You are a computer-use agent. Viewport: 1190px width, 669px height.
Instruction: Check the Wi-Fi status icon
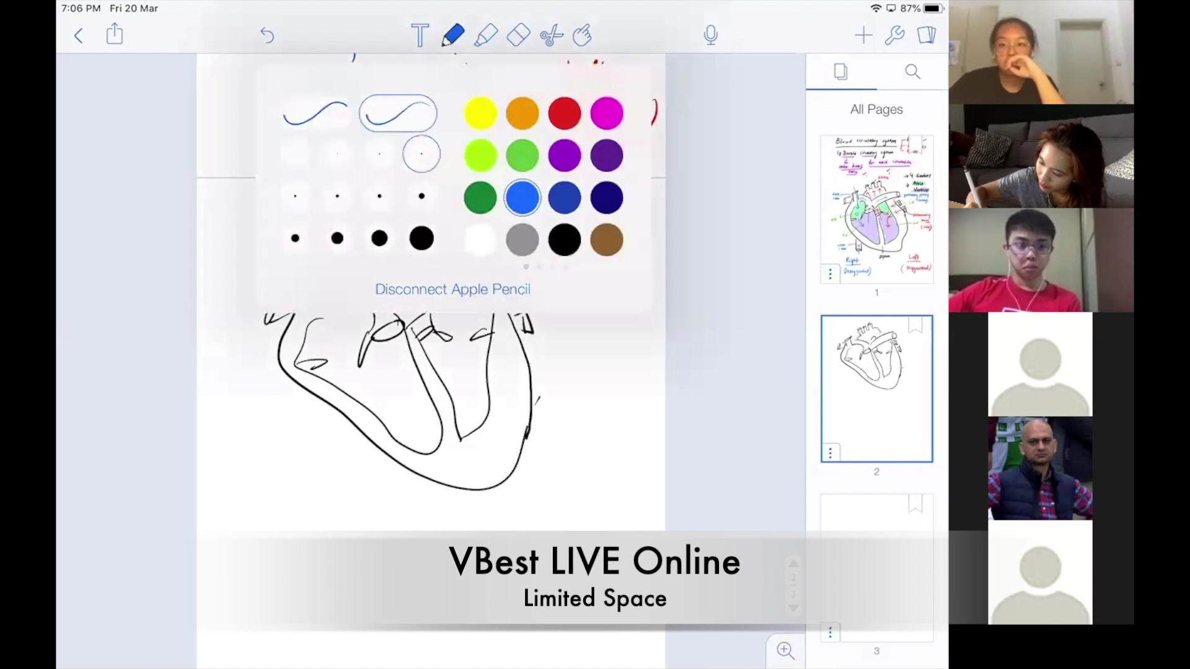[x=876, y=8]
